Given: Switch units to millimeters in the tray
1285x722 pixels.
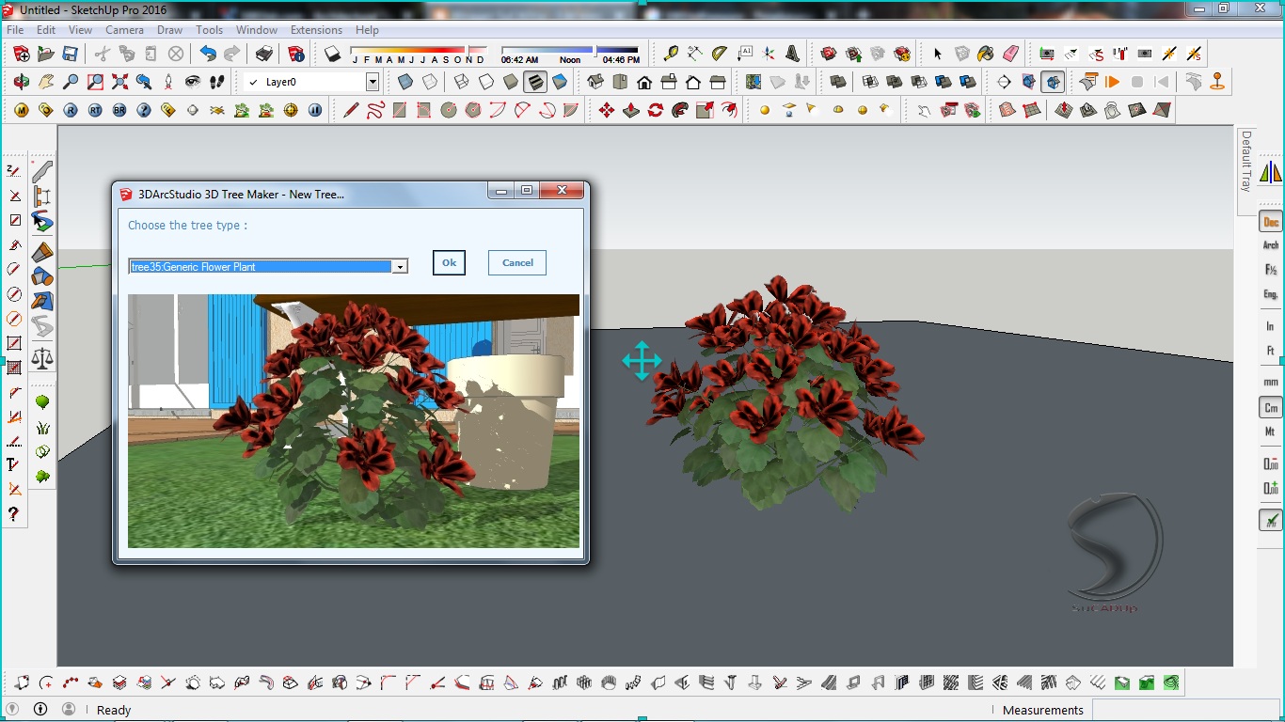Looking at the screenshot, I should point(1270,382).
